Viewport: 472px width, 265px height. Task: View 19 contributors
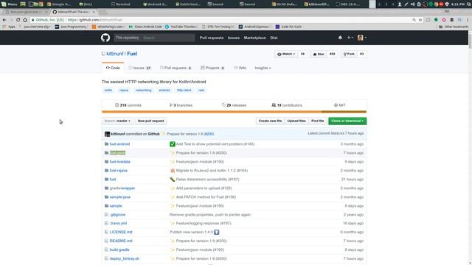point(287,105)
